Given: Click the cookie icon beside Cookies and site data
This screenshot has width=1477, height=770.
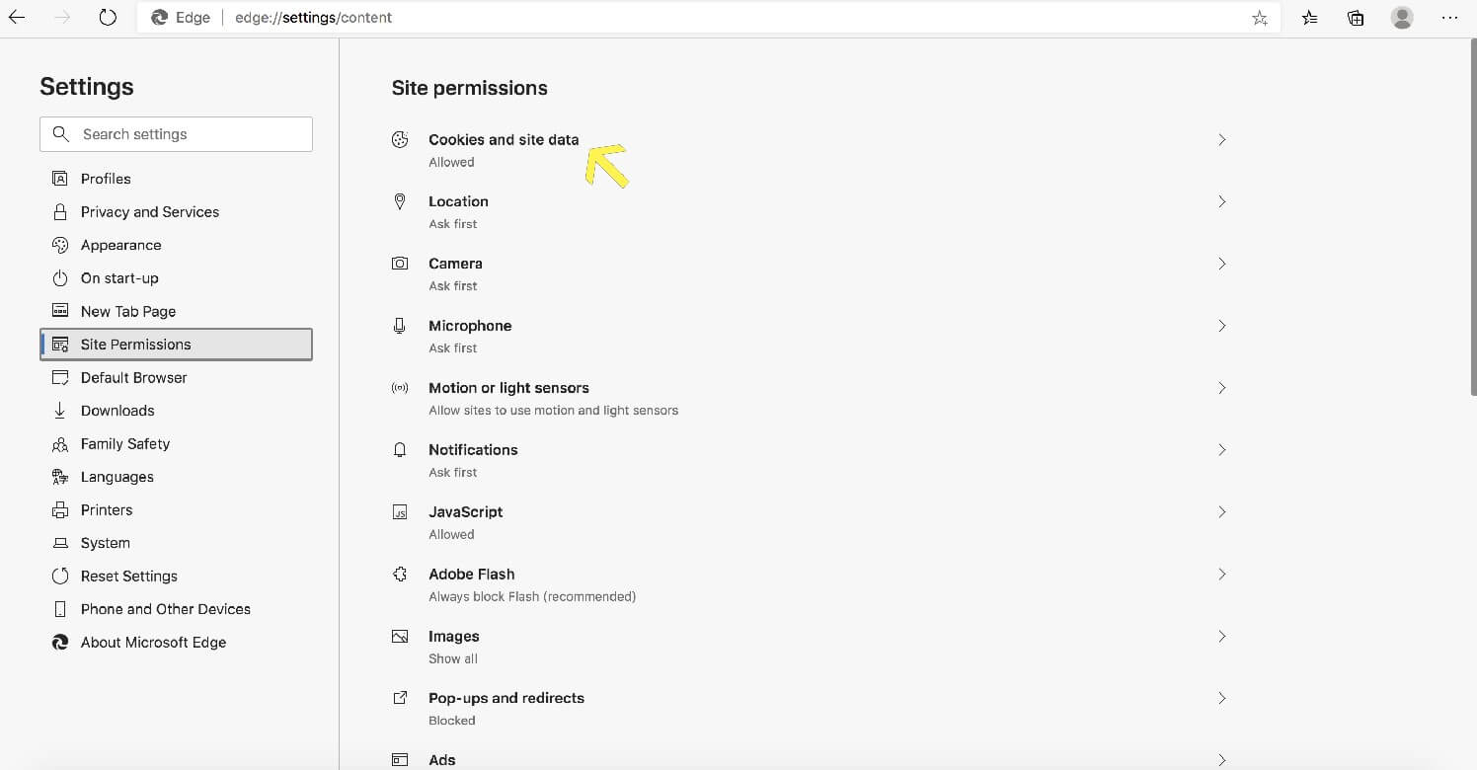Looking at the screenshot, I should click(x=400, y=140).
